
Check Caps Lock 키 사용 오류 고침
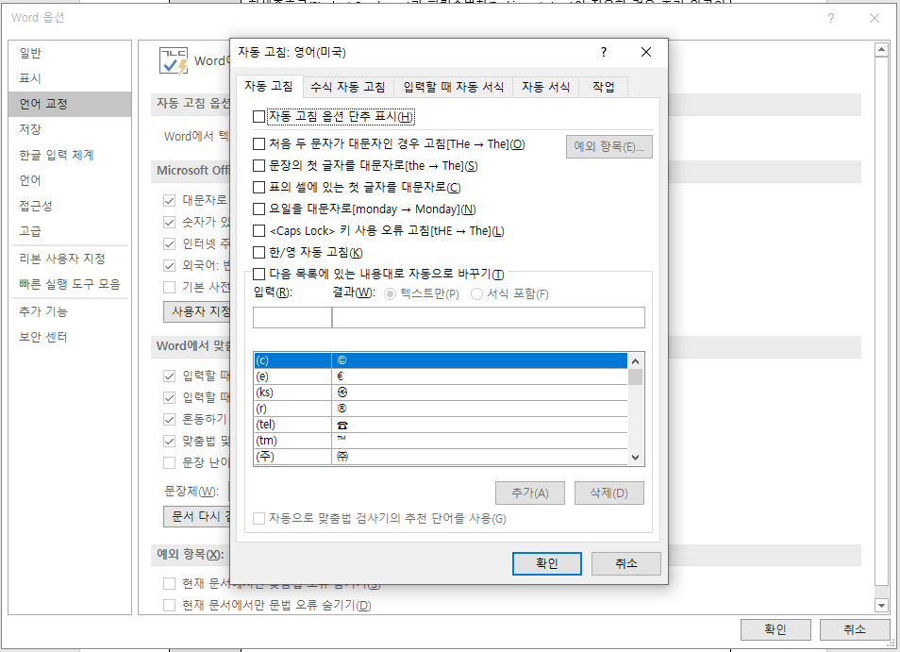coord(258,231)
